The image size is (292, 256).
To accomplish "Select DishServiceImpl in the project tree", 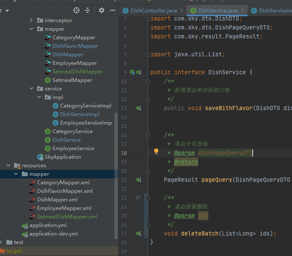I will click(79, 114).
